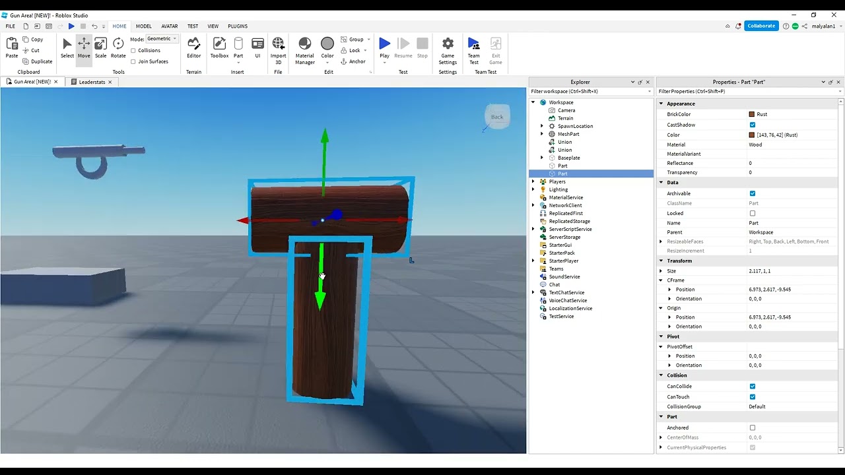Toggle CastShadow checkbox

click(x=753, y=125)
